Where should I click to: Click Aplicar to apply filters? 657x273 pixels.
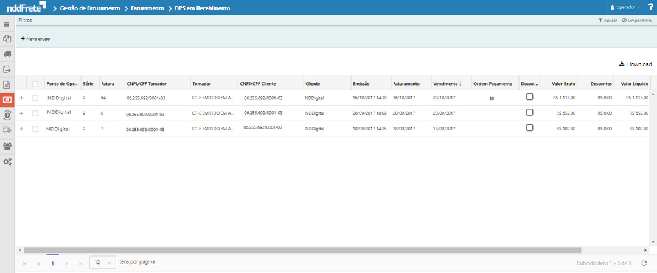click(x=608, y=21)
